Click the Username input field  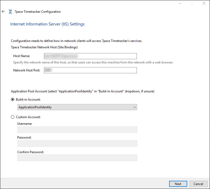77,130
